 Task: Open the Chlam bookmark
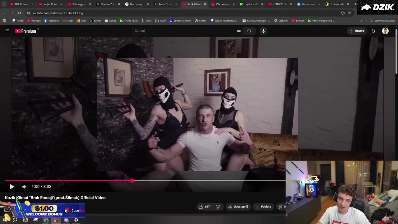click(x=200, y=21)
